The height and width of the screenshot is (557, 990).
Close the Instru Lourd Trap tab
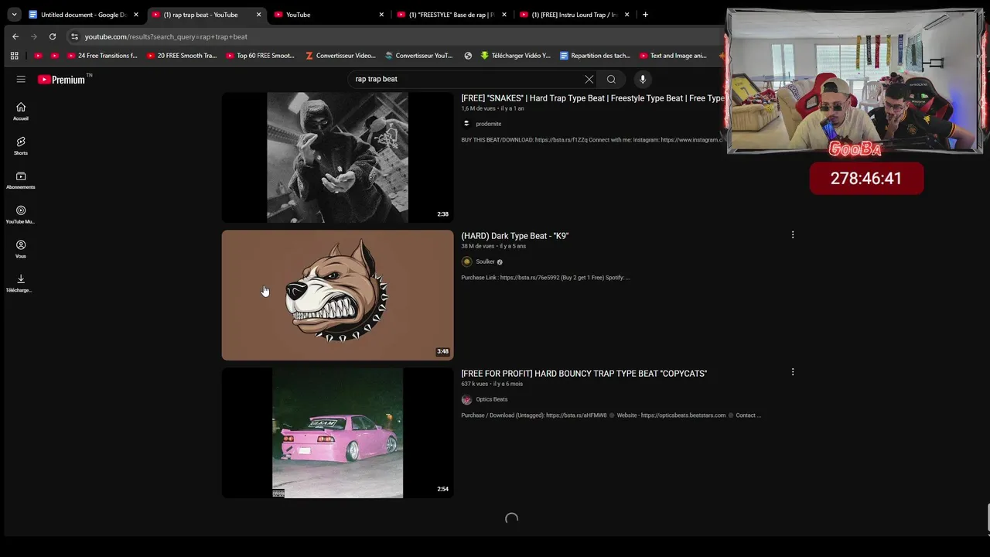click(627, 15)
